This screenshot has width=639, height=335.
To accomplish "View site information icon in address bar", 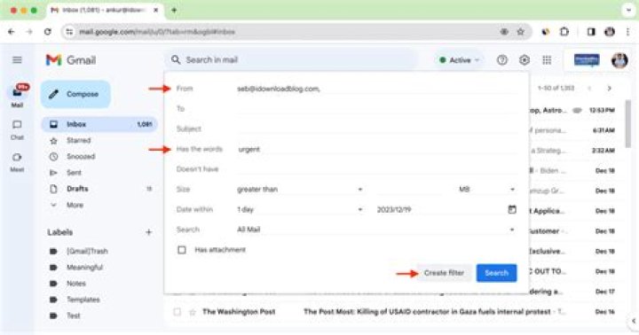I will pyautogui.click(x=69, y=32).
